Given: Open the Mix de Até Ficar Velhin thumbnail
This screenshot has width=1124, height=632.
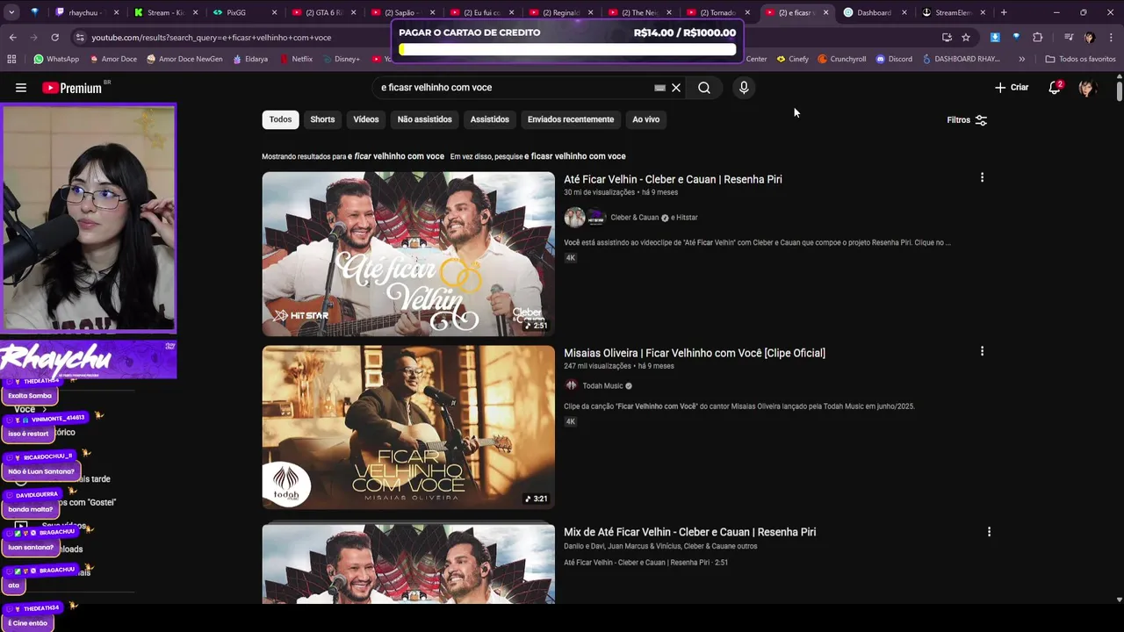Looking at the screenshot, I should click(x=408, y=564).
